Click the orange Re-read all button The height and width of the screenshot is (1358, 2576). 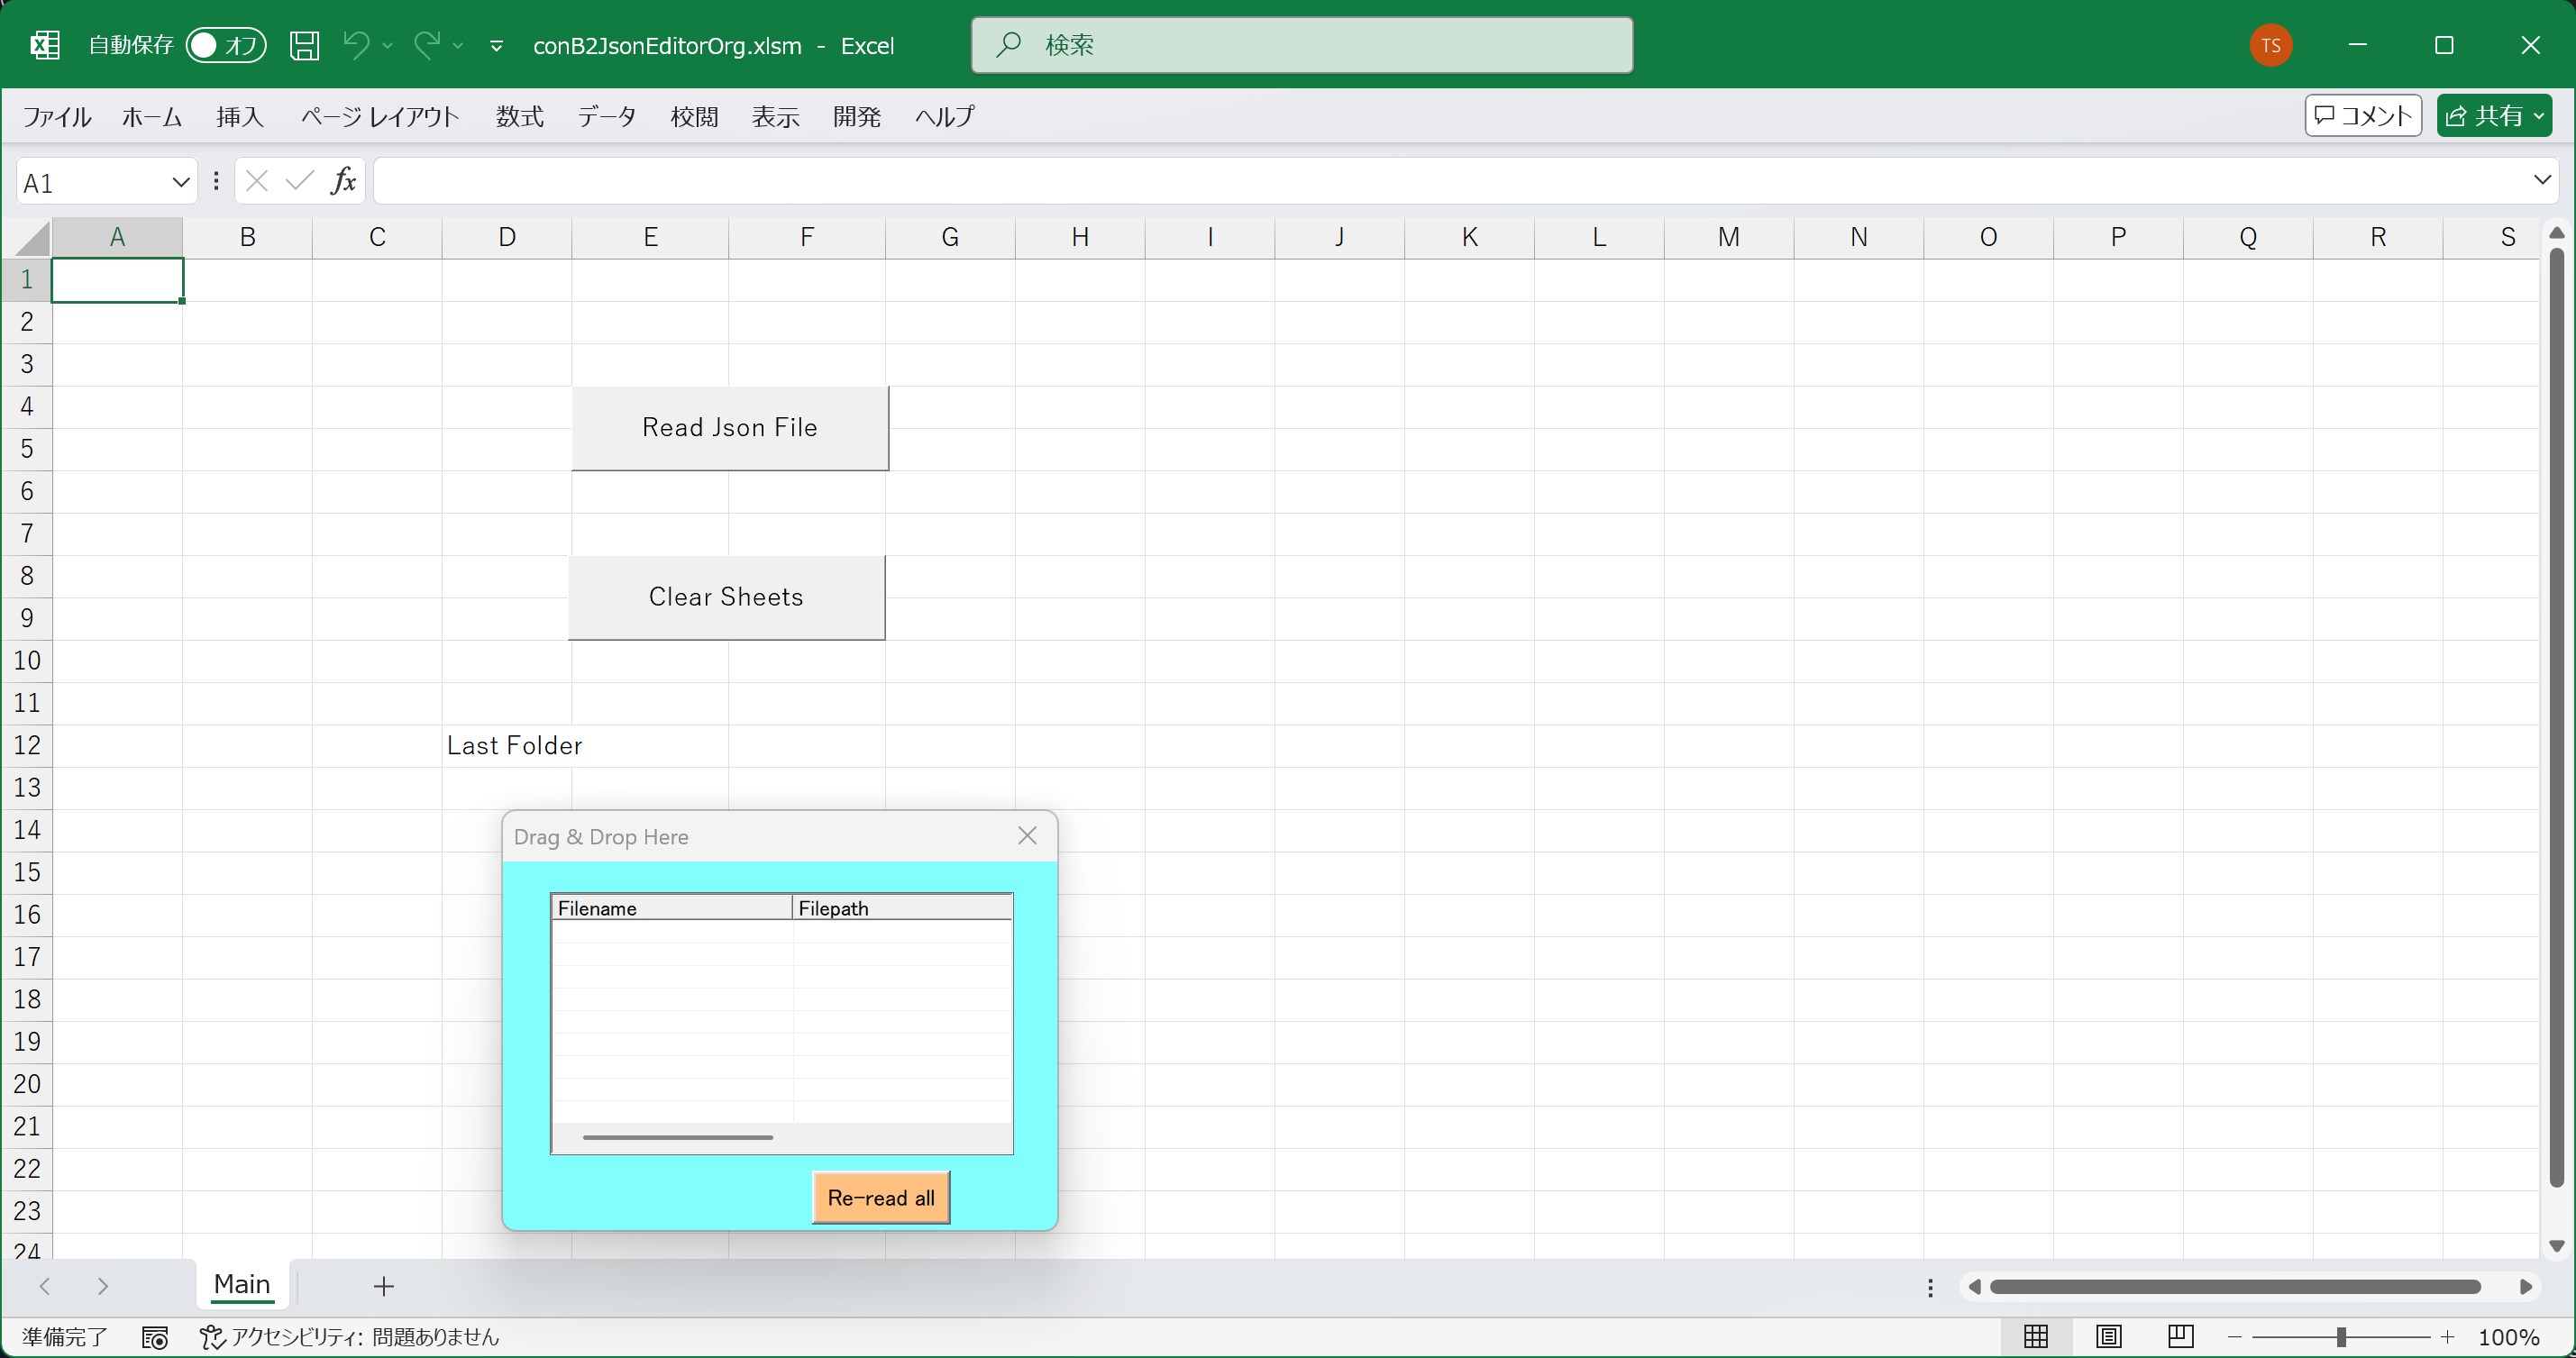point(880,1197)
